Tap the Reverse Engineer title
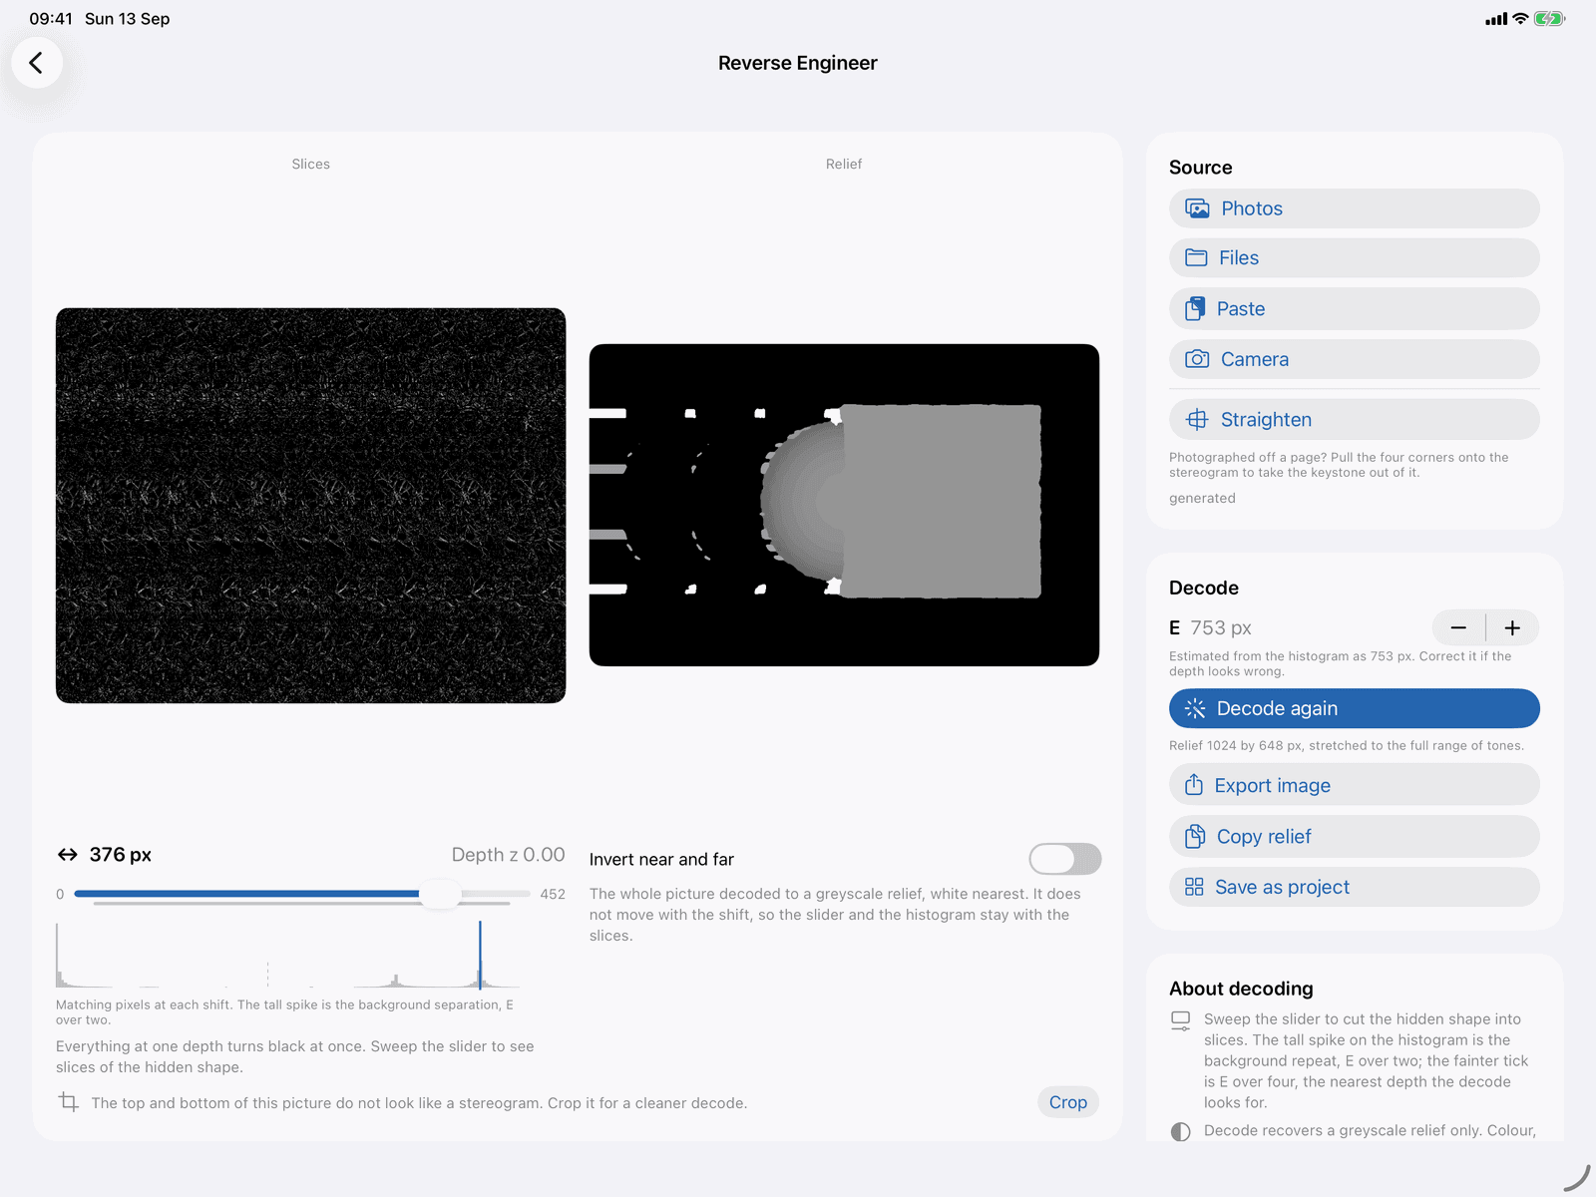Image resolution: width=1596 pixels, height=1197 pixels. 798,63
